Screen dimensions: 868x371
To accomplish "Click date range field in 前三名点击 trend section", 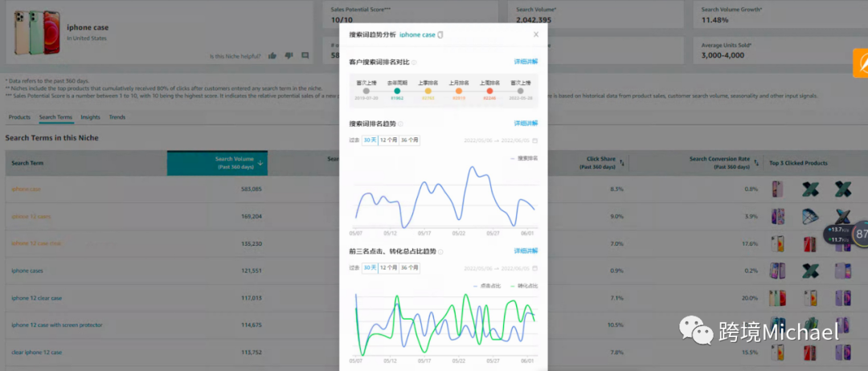I will click(501, 268).
